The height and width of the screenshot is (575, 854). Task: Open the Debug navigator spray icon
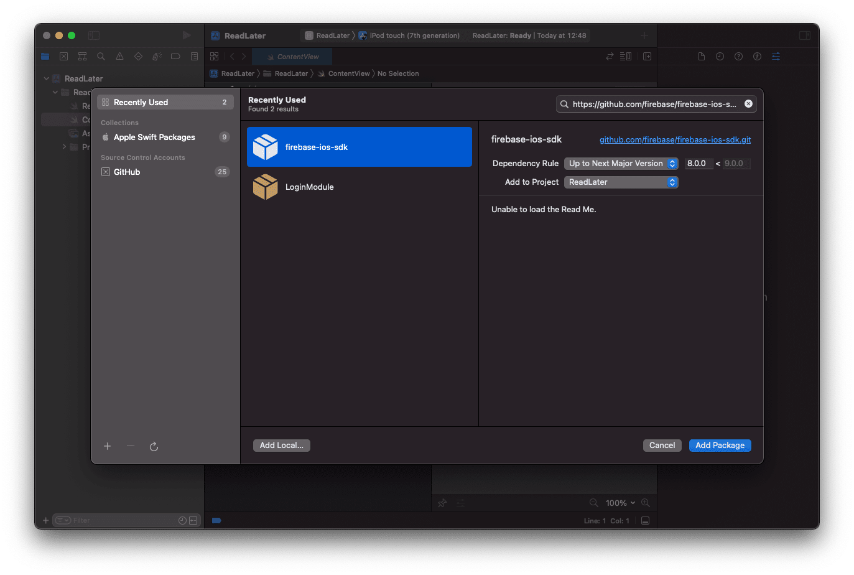(x=157, y=57)
